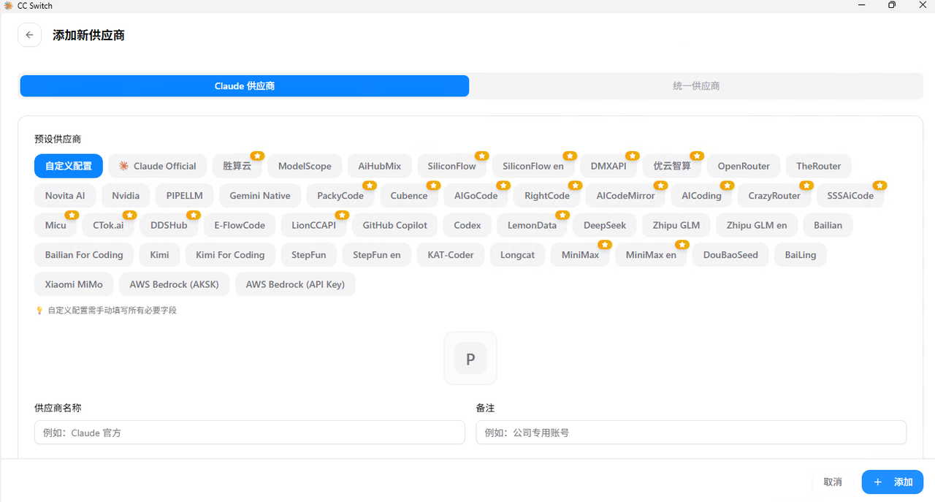Select the CTok.ai preset
Screen dimensions: 935x502
pos(108,225)
